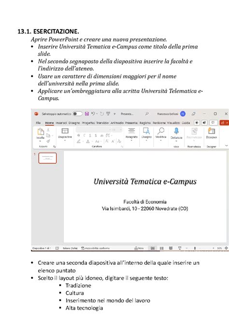Viewport: 229px width, 334px height.
Task: Switch to the Home tab
Action: click(x=49, y=123)
